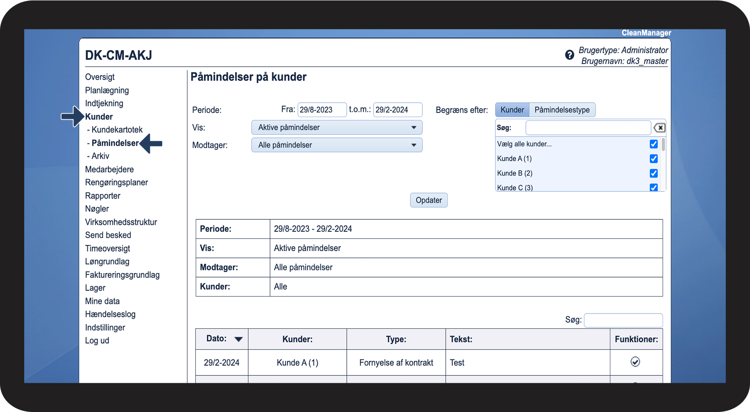Click the Fra date input field

point(322,110)
